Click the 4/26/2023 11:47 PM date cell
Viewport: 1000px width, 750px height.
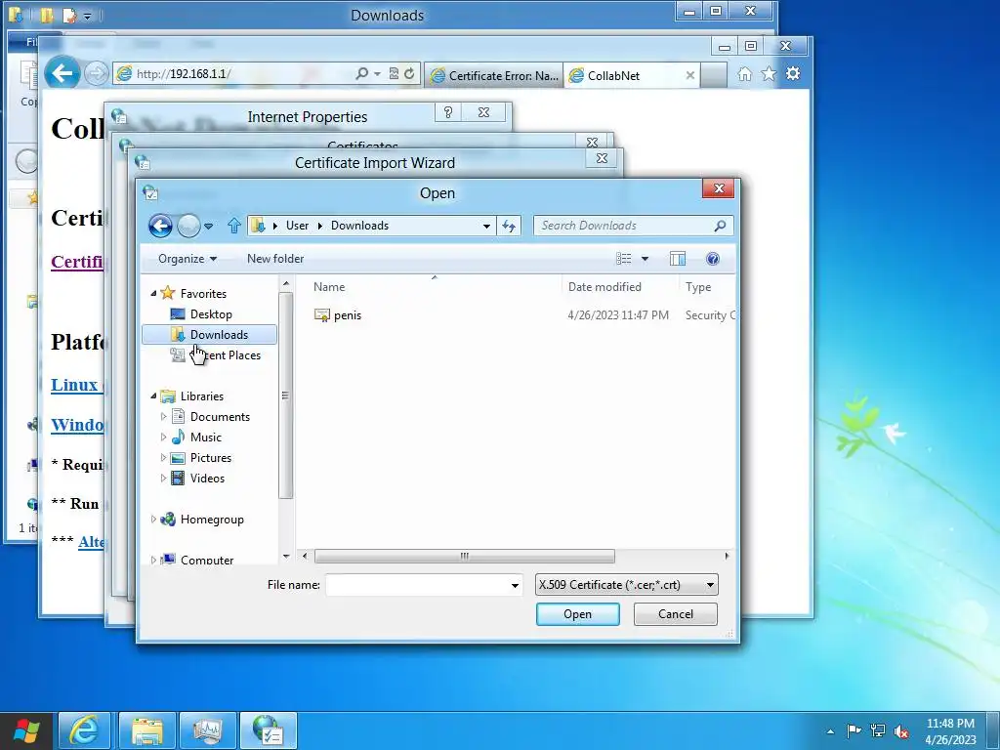pyautogui.click(x=618, y=315)
